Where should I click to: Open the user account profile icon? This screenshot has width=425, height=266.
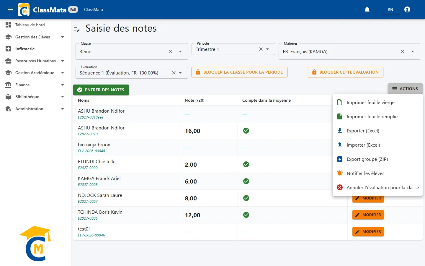[x=407, y=9]
